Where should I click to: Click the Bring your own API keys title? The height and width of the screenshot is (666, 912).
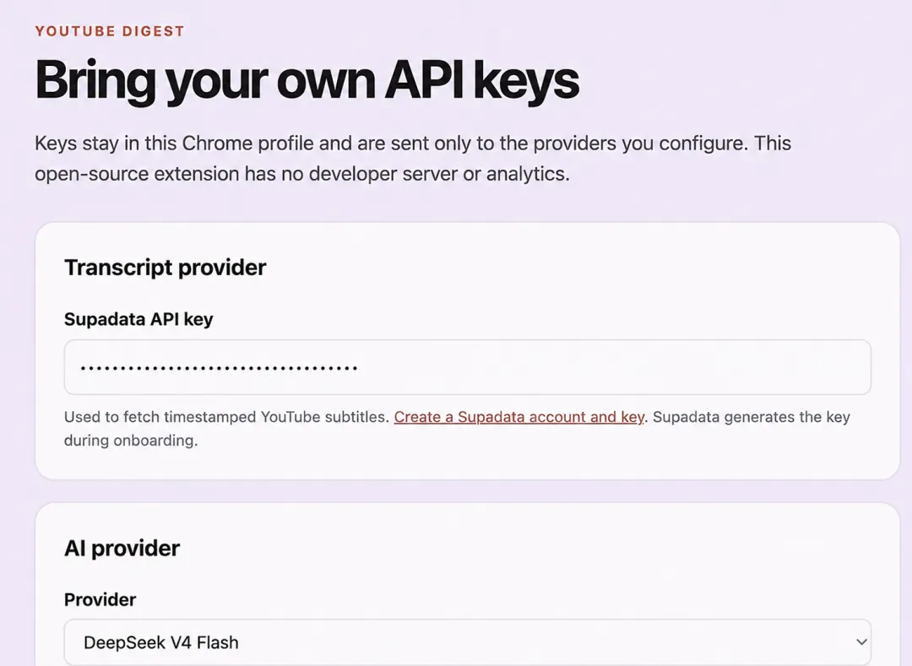(307, 80)
